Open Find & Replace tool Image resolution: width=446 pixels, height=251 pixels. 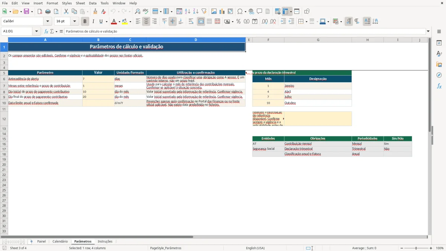point(138,12)
